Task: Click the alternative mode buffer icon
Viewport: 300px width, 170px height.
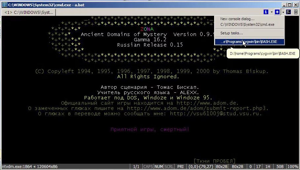Action: pos(288,12)
